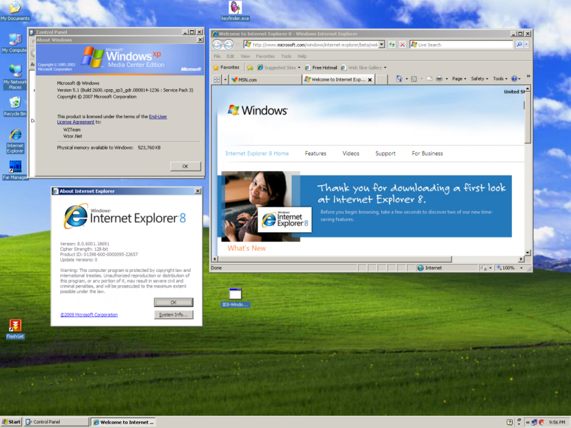Open the Help menu in IE
Screen dimensions: 571x428
[x=302, y=56]
